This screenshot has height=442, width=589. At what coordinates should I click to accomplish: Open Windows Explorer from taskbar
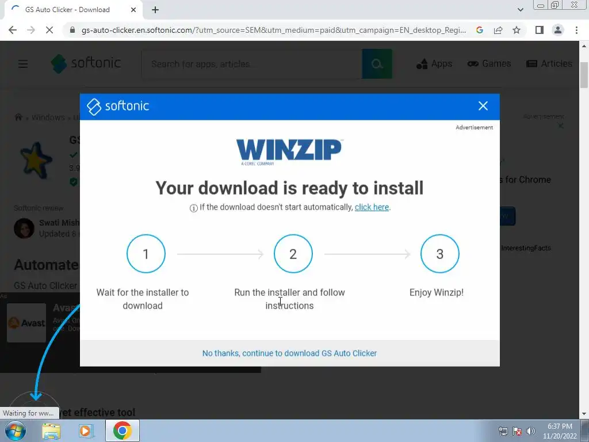51,431
